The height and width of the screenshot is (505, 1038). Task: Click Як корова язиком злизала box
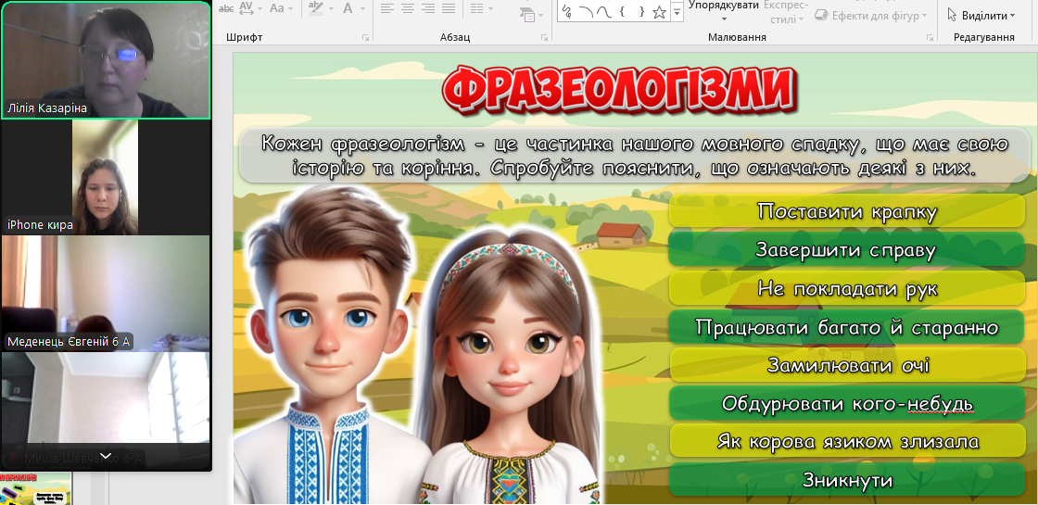coord(847,441)
